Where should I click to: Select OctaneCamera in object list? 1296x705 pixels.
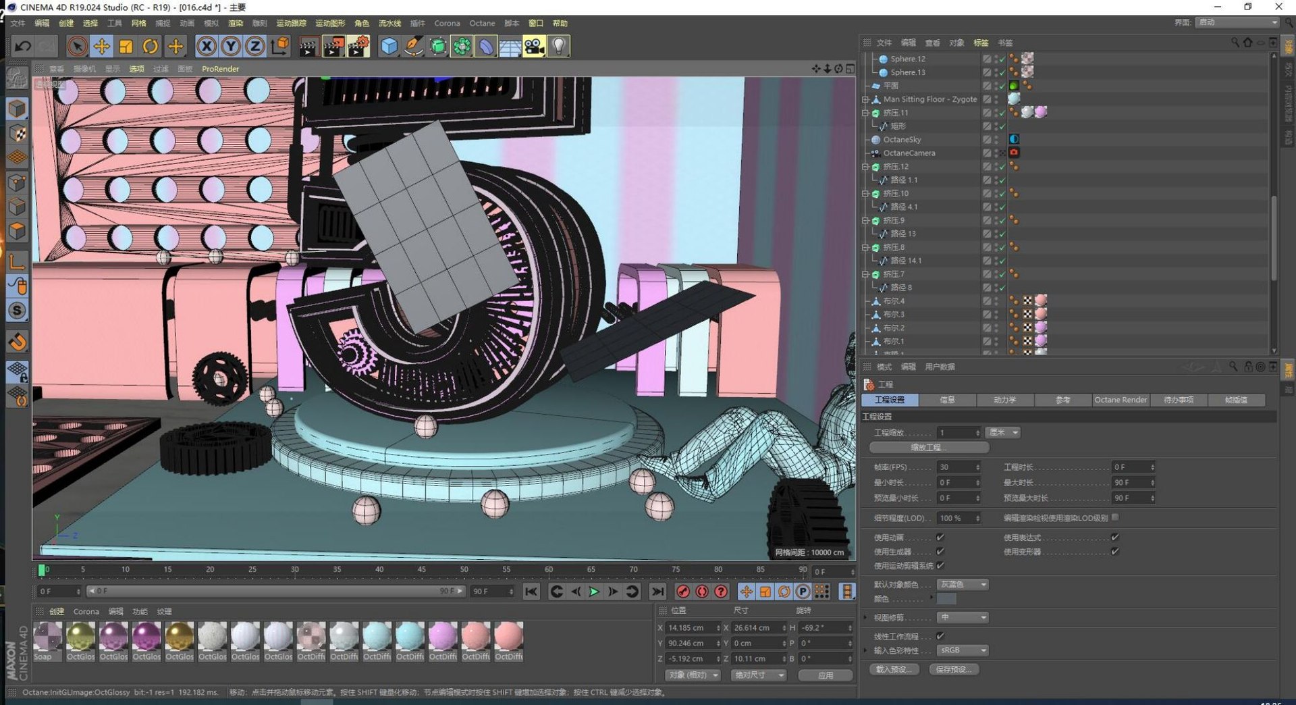pos(909,153)
